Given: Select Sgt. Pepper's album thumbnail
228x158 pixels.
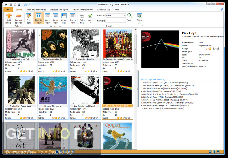Looking at the screenshot, I should click(118, 43).
